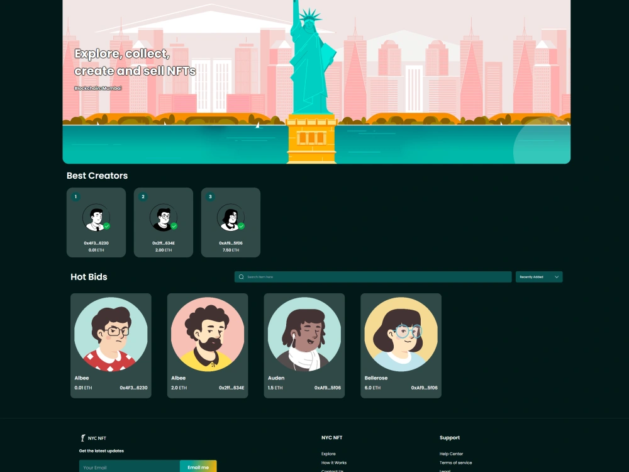
Task: Click the Get the latest updates text
Action: point(101,451)
